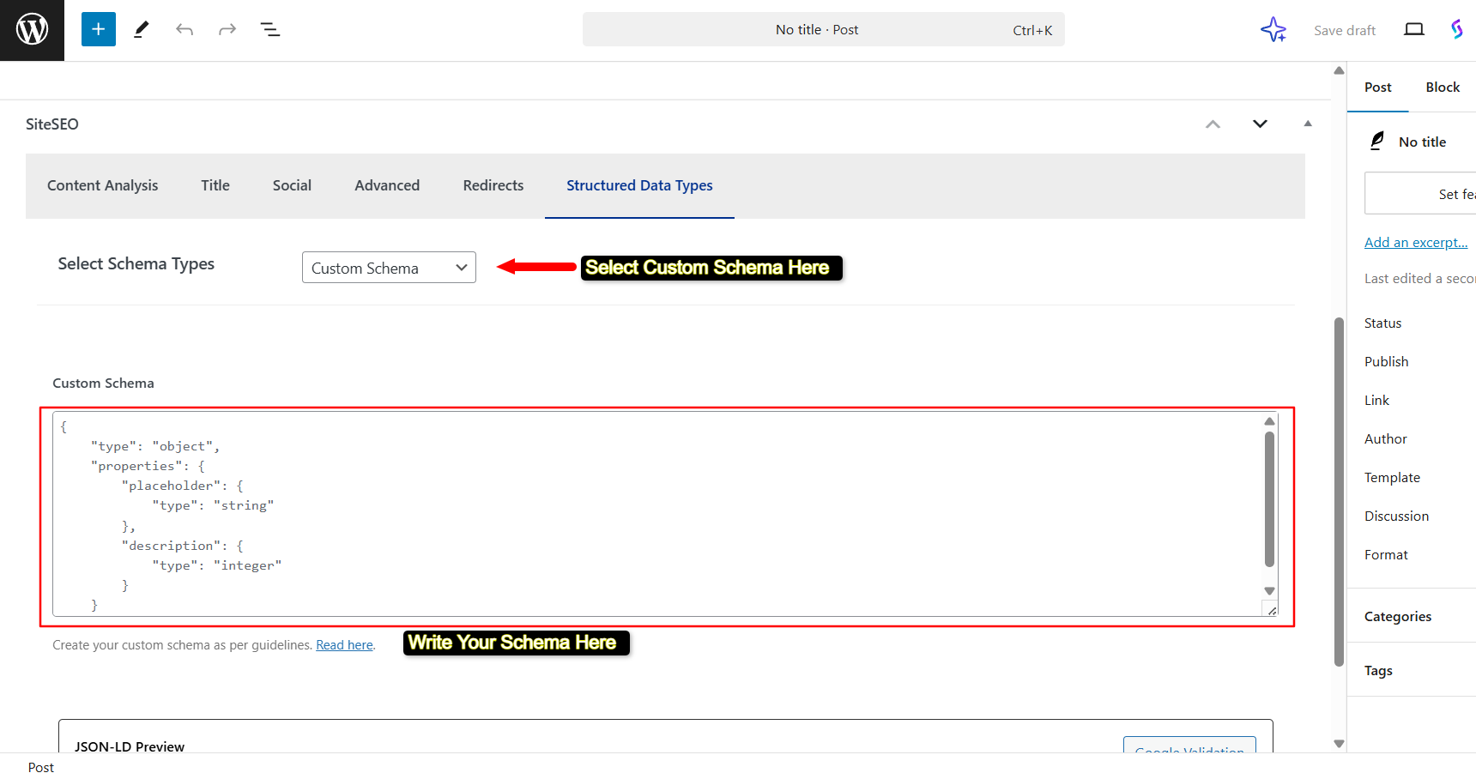This screenshot has width=1476, height=773.
Task: Open the Redirects tab
Action: (x=493, y=185)
